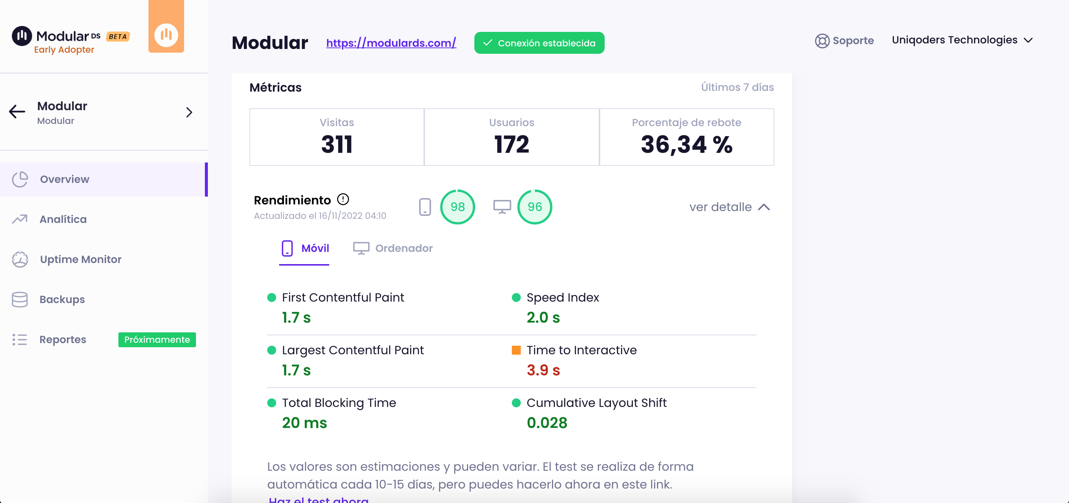
Task: Click the Modular DS logo icon
Action: 22,36
